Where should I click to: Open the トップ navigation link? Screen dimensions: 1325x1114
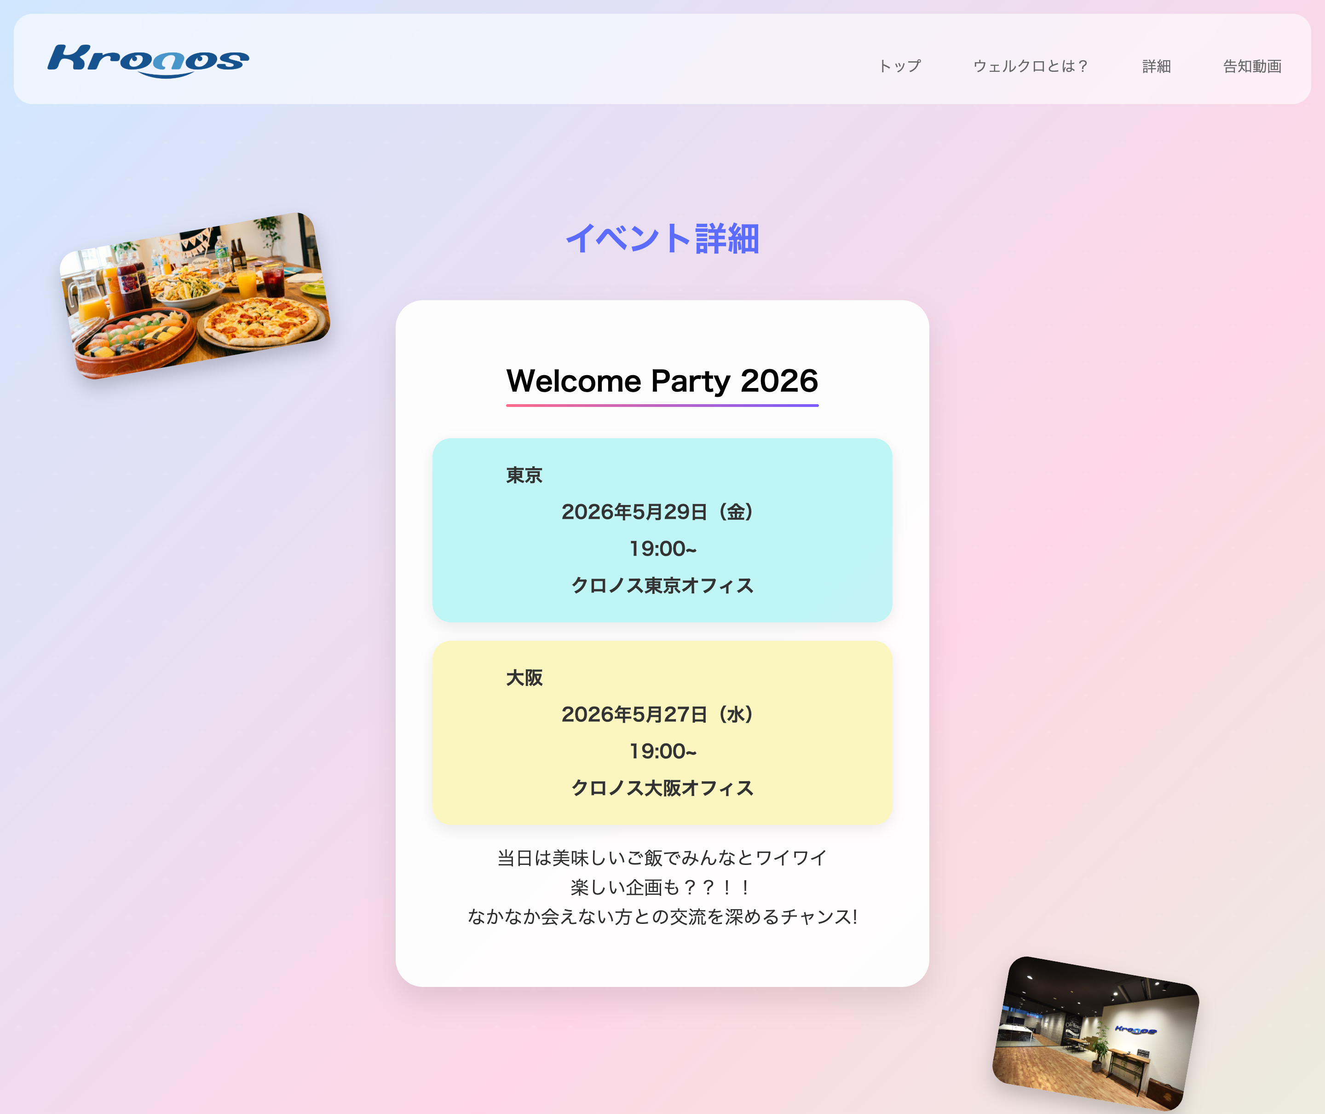click(899, 66)
